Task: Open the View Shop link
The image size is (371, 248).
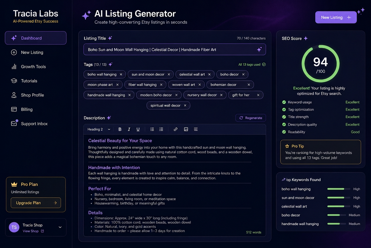Action: (x=33, y=231)
